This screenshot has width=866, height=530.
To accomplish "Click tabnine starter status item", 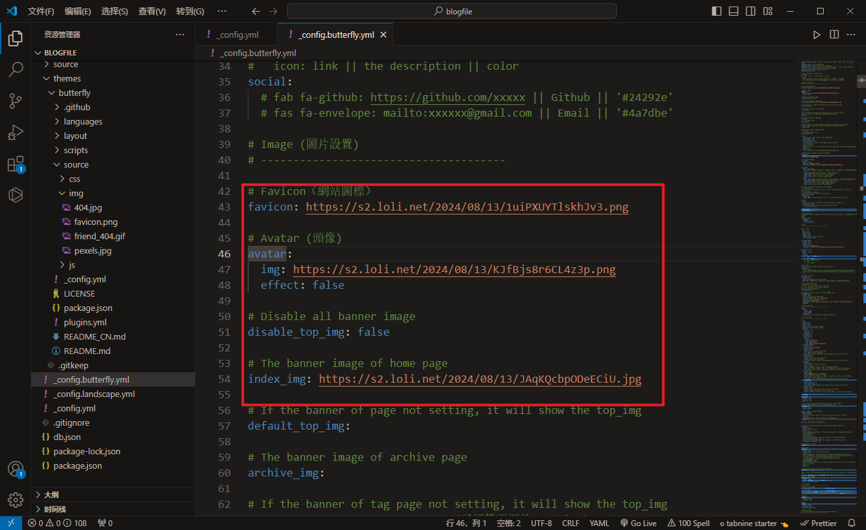I will [754, 523].
